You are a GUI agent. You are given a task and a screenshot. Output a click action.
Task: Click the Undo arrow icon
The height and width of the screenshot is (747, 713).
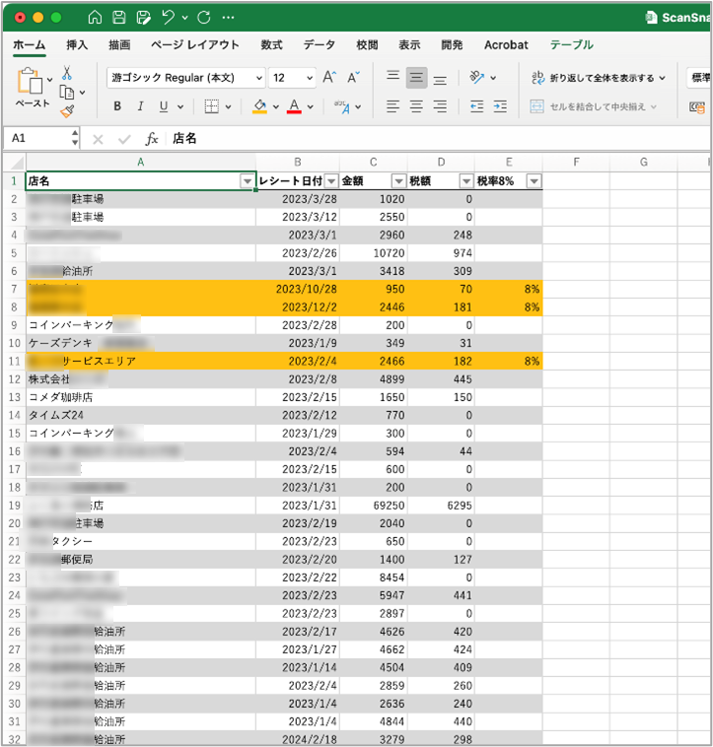pos(168,18)
